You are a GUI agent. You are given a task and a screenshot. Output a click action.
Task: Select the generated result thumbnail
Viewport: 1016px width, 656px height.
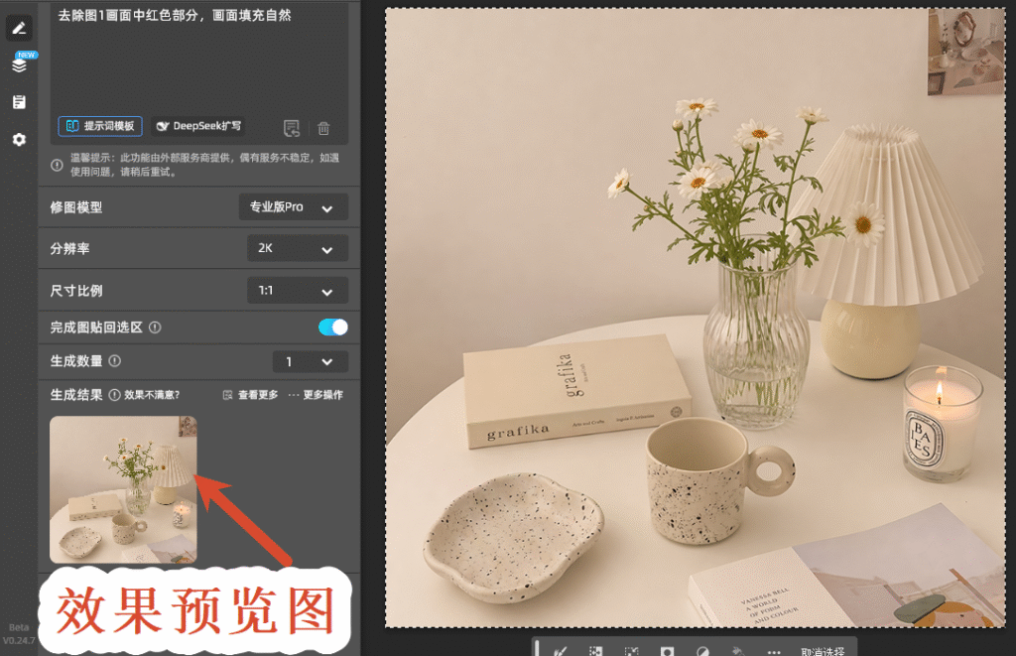click(x=123, y=489)
